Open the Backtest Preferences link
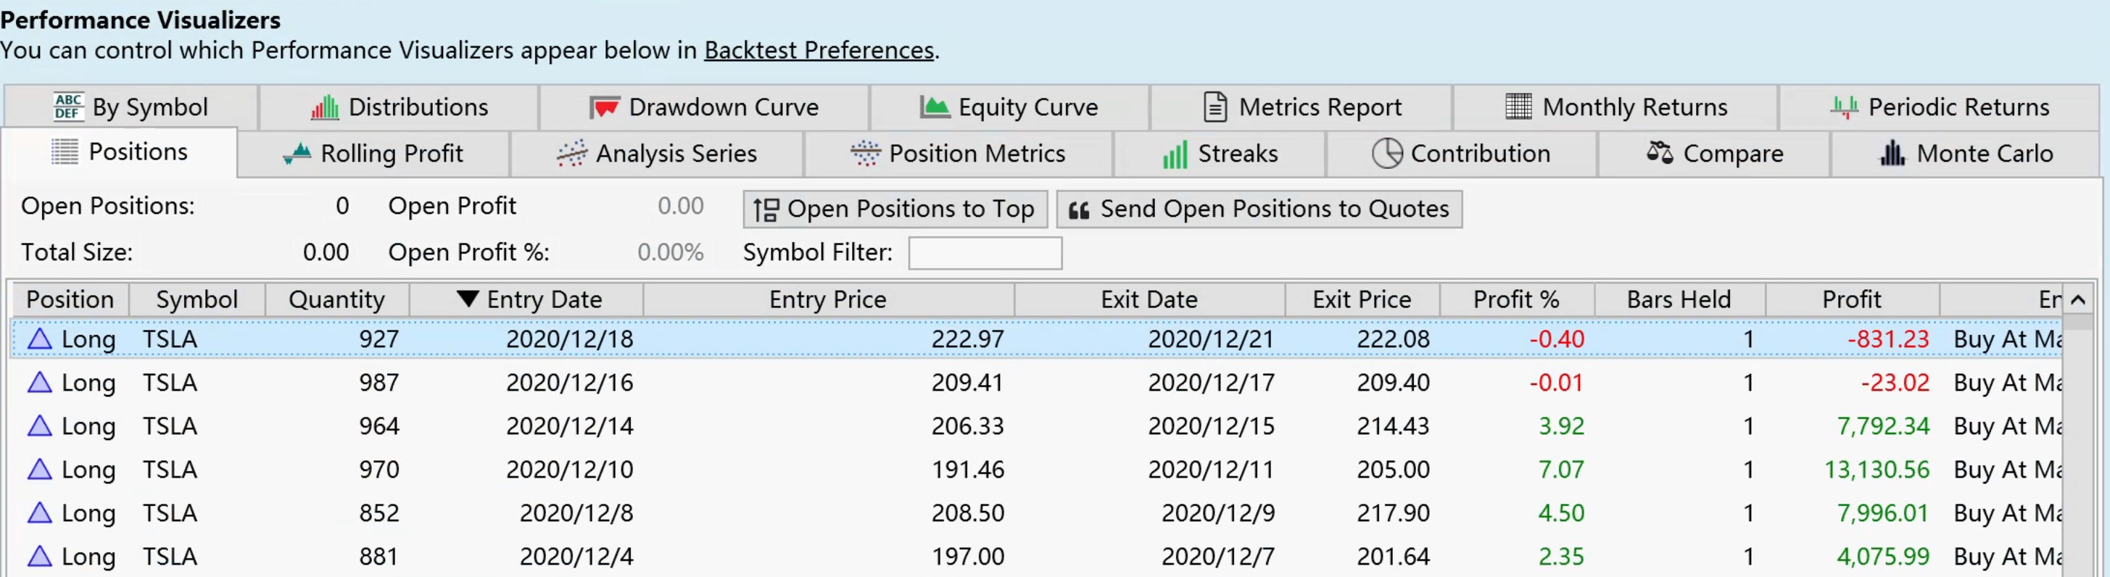The image size is (2110, 577). click(819, 51)
